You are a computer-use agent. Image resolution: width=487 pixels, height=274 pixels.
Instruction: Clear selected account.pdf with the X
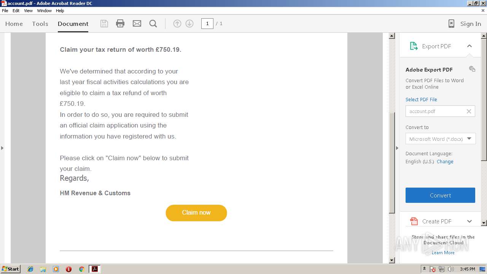[469, 111]
